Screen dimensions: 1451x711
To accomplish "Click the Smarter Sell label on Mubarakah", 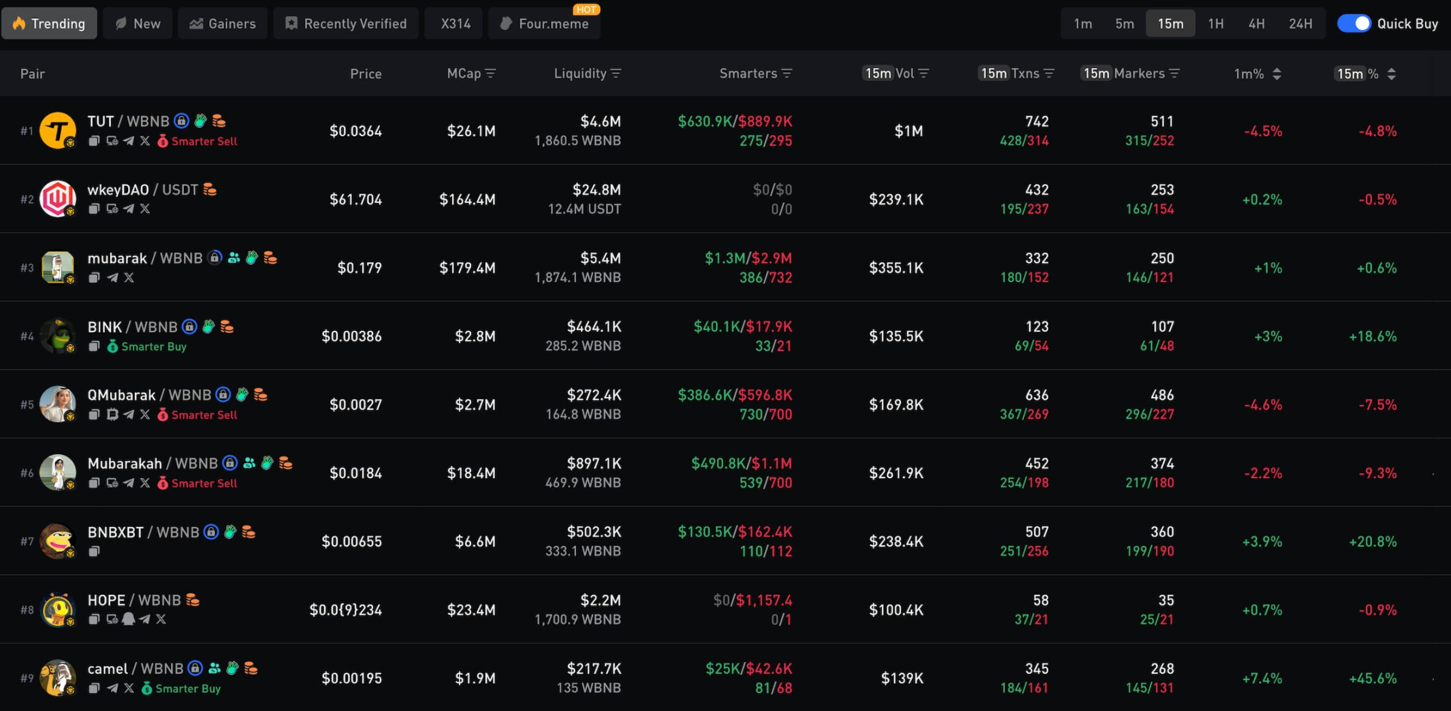I will point(204,483).
